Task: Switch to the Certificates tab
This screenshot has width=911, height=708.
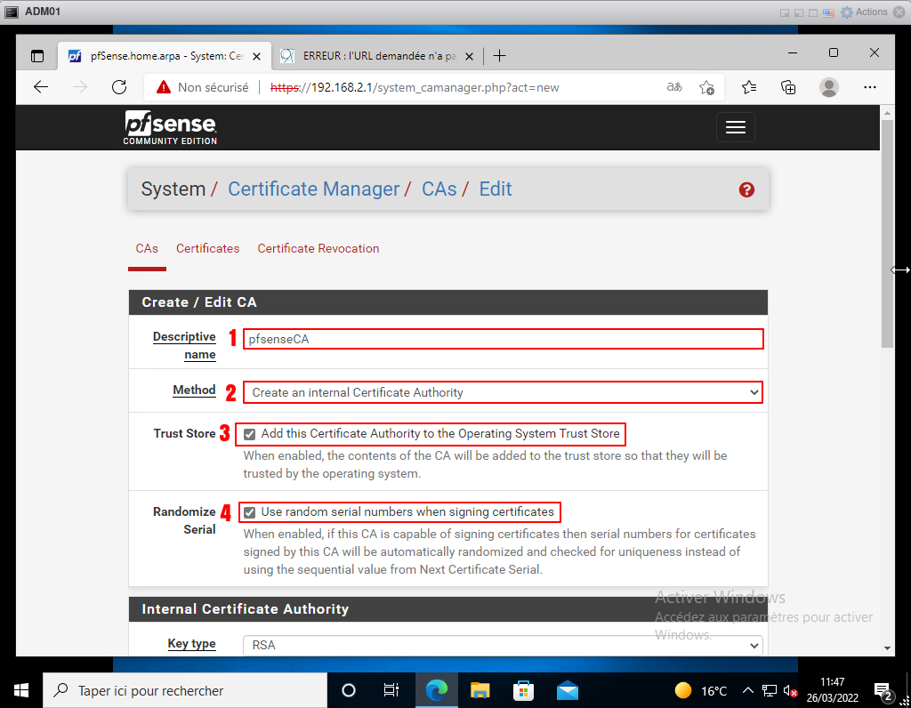Action: point(207,249)
